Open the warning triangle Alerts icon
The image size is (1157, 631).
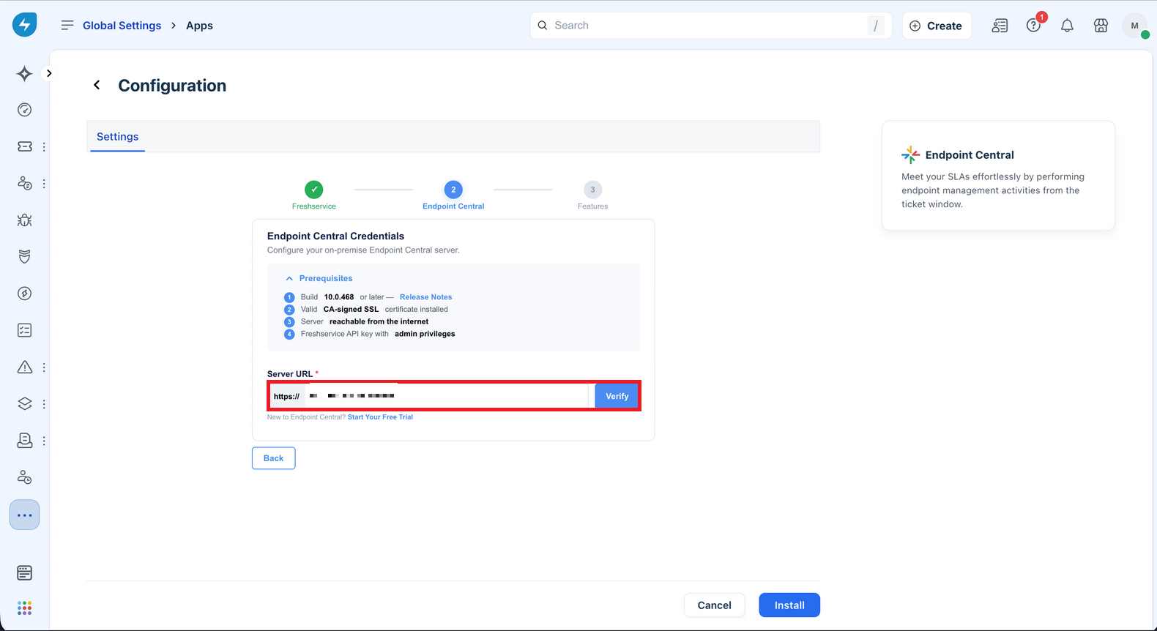(24, 367)
